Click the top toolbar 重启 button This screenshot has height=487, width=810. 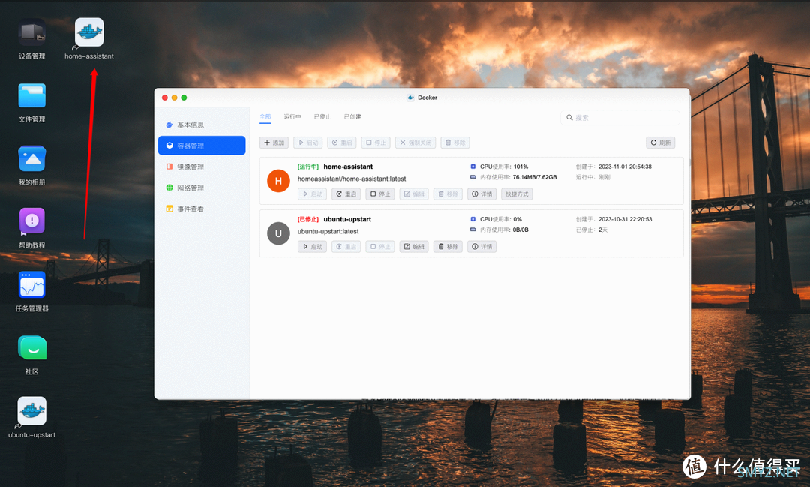click(x=342, y=143)
